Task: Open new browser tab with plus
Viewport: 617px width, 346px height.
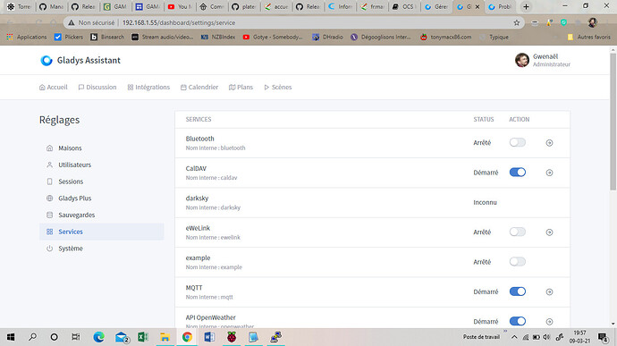Action: (x=526, y=6)
